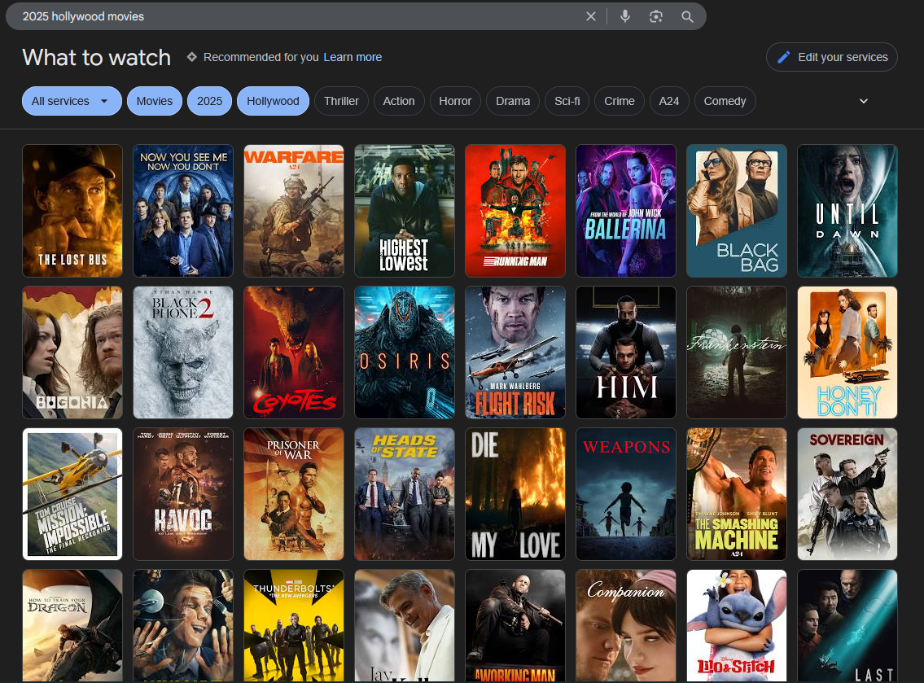Screen dimensions: 924x683
Task: Open the Heads of State poster
Action: [x=405, y=494]
